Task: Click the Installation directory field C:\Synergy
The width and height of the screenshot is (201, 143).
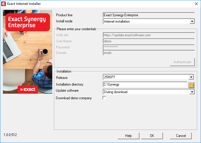Action: 145,84
